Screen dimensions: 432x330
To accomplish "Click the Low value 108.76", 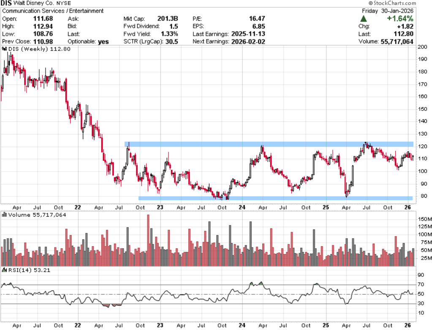I will 43,34.
